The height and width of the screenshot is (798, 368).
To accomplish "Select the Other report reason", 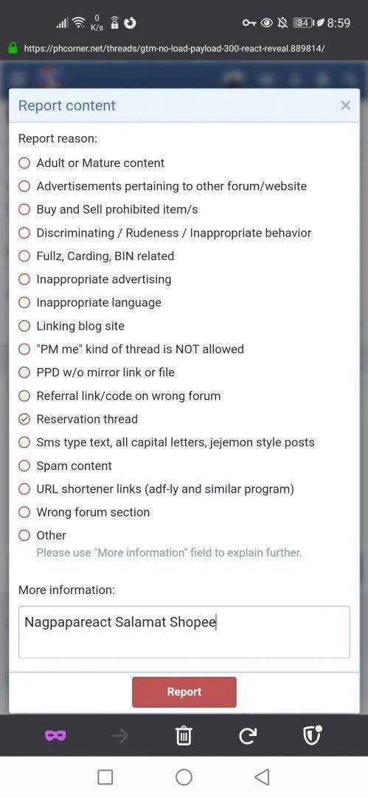I will (42, 536).
